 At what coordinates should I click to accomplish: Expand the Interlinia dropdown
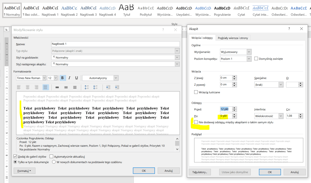(269, 116)
